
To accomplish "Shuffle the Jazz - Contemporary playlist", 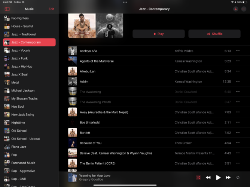I will click(214, 34).
